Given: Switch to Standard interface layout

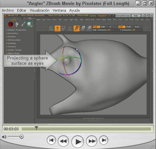Looking at the screenshot, I should (102, 16).
